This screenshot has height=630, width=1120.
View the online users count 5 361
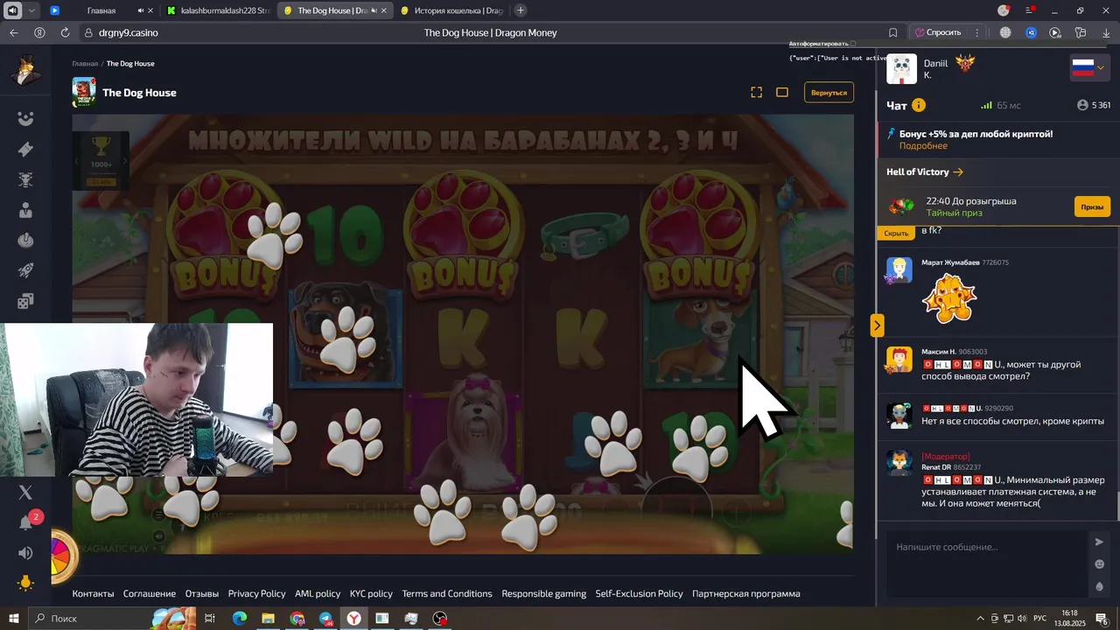coord(1094,105)
